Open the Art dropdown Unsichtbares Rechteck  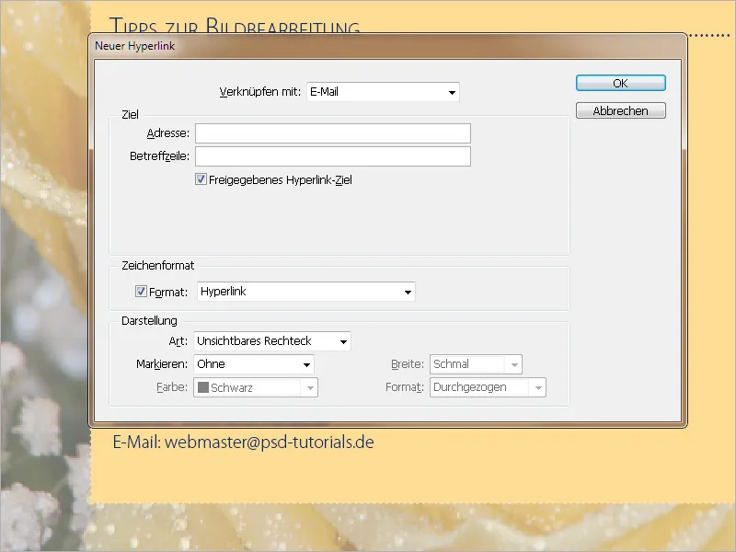pos(272,341)
